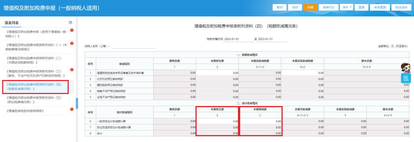Edit 本期发生额 for 一般项目加计抵减额计算
This screenshot has height=142, width=414.
click(x=217, y=121)
